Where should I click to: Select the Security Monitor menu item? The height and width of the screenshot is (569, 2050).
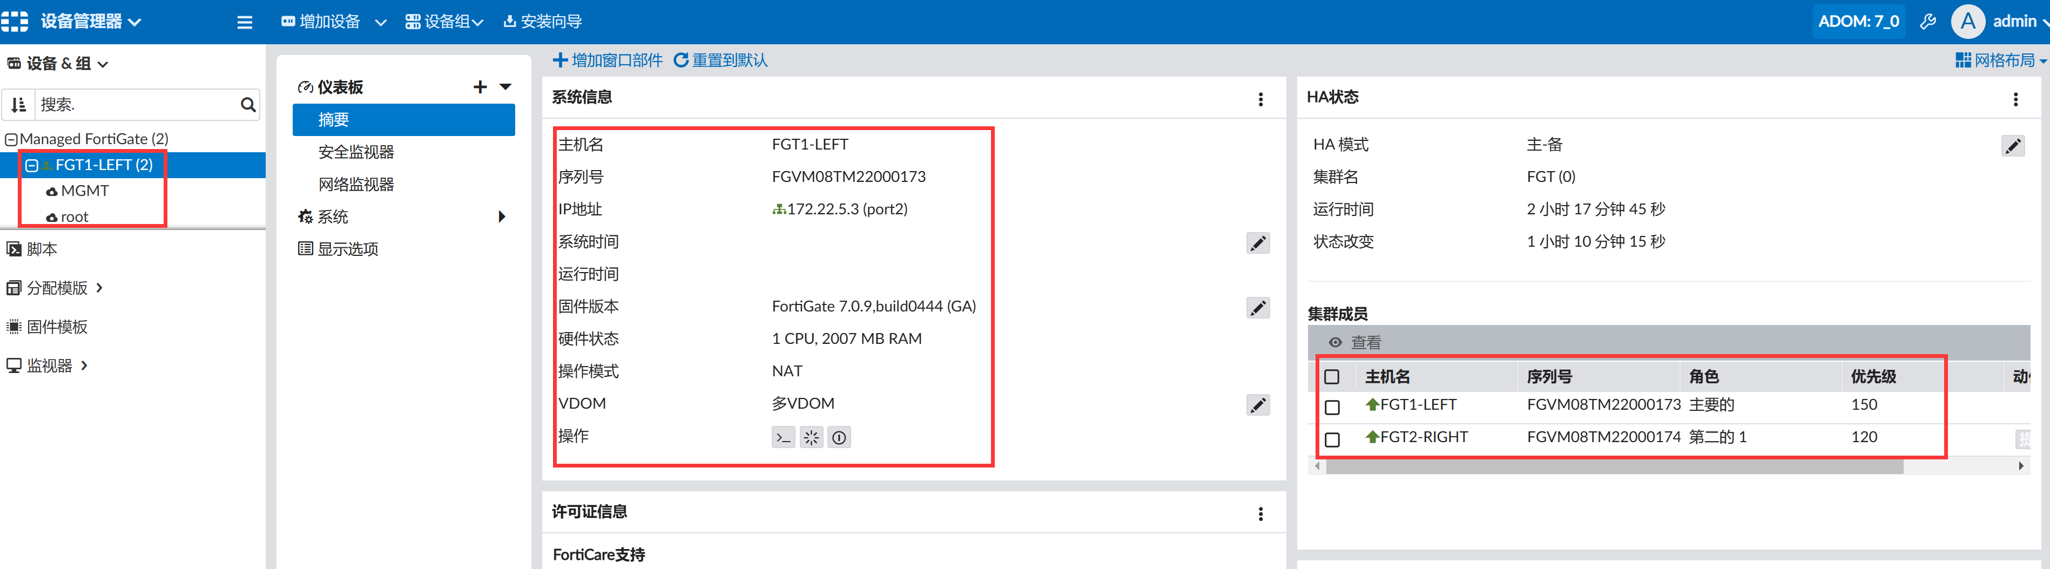(x=356, y=152)
